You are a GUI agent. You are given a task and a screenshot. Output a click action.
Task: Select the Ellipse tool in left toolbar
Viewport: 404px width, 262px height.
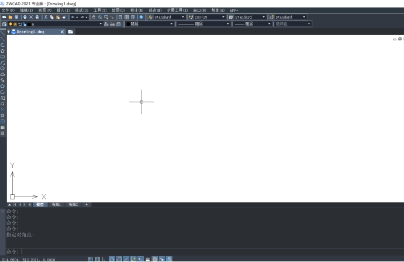(2, 87)
